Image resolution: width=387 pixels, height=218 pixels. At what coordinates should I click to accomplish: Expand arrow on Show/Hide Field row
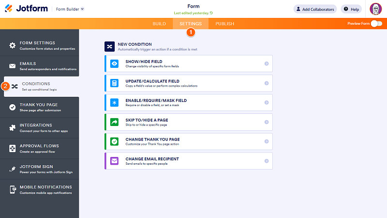(x=267, y=63)
